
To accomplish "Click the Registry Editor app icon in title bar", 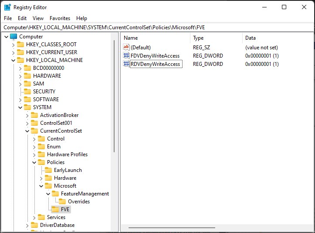I will tap(7, 7).
